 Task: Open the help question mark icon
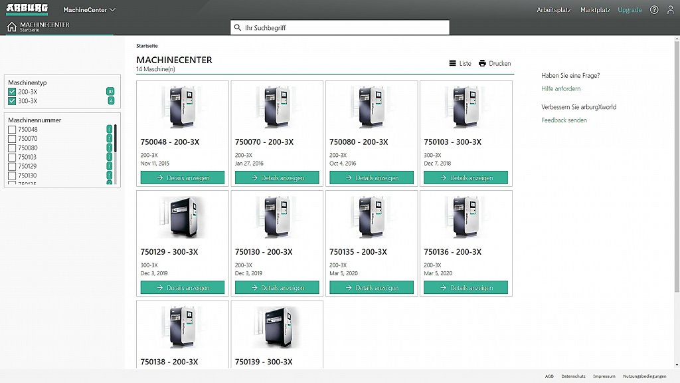(x=654, y=10)
